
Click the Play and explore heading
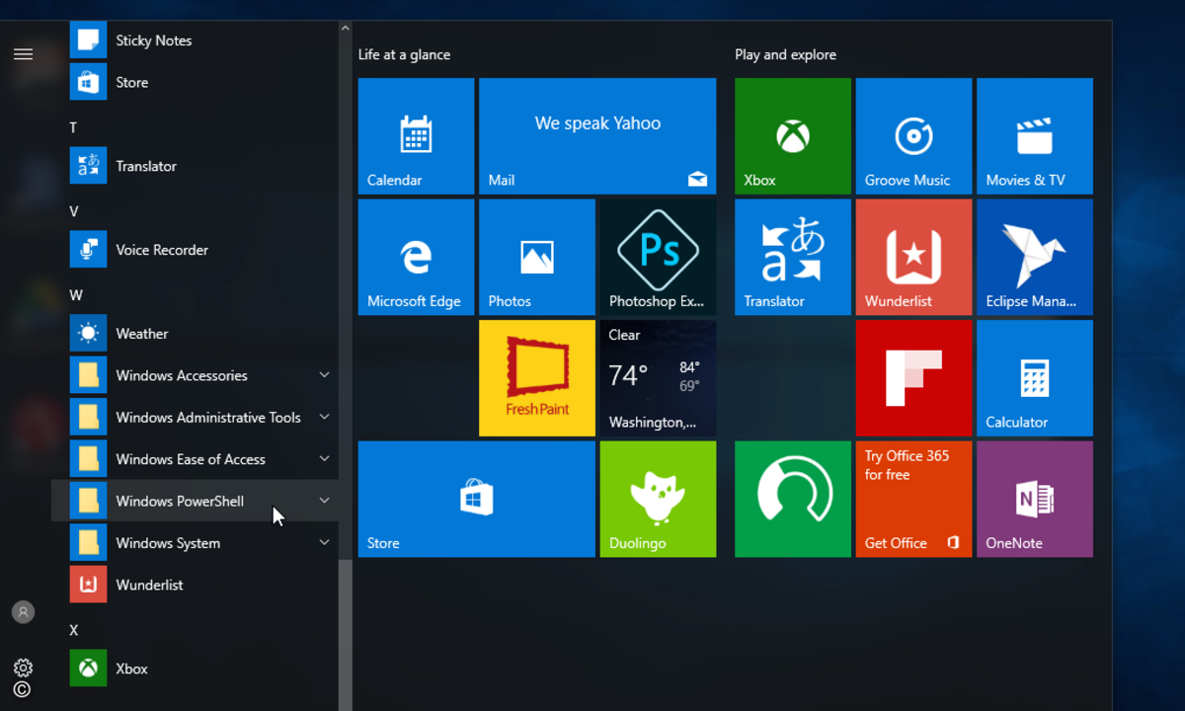click(785, 54)
